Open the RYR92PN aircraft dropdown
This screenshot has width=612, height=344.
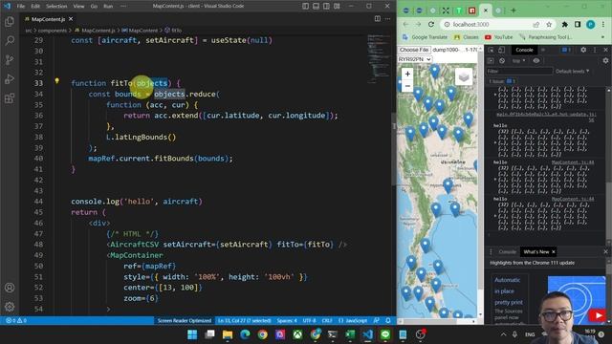pos(414,59)
